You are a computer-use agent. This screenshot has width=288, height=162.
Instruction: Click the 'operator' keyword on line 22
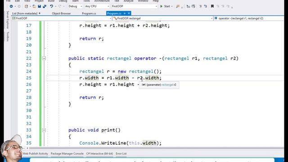[x=145, y=58]
